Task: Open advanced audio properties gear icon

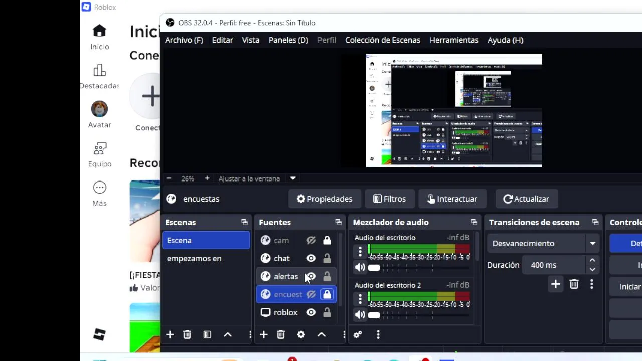Action: click(358, 334)
